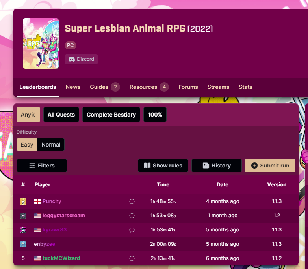This screenshot has height=269, width=308.
Task: View comment on kyrawr83's run
Action: 132,230
